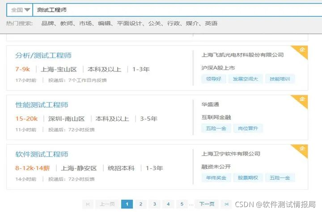Viewport: 322px width, 212px height.
Task: Click salary text 7-9k
Action: pyautogui.click(x=23, y=69)
